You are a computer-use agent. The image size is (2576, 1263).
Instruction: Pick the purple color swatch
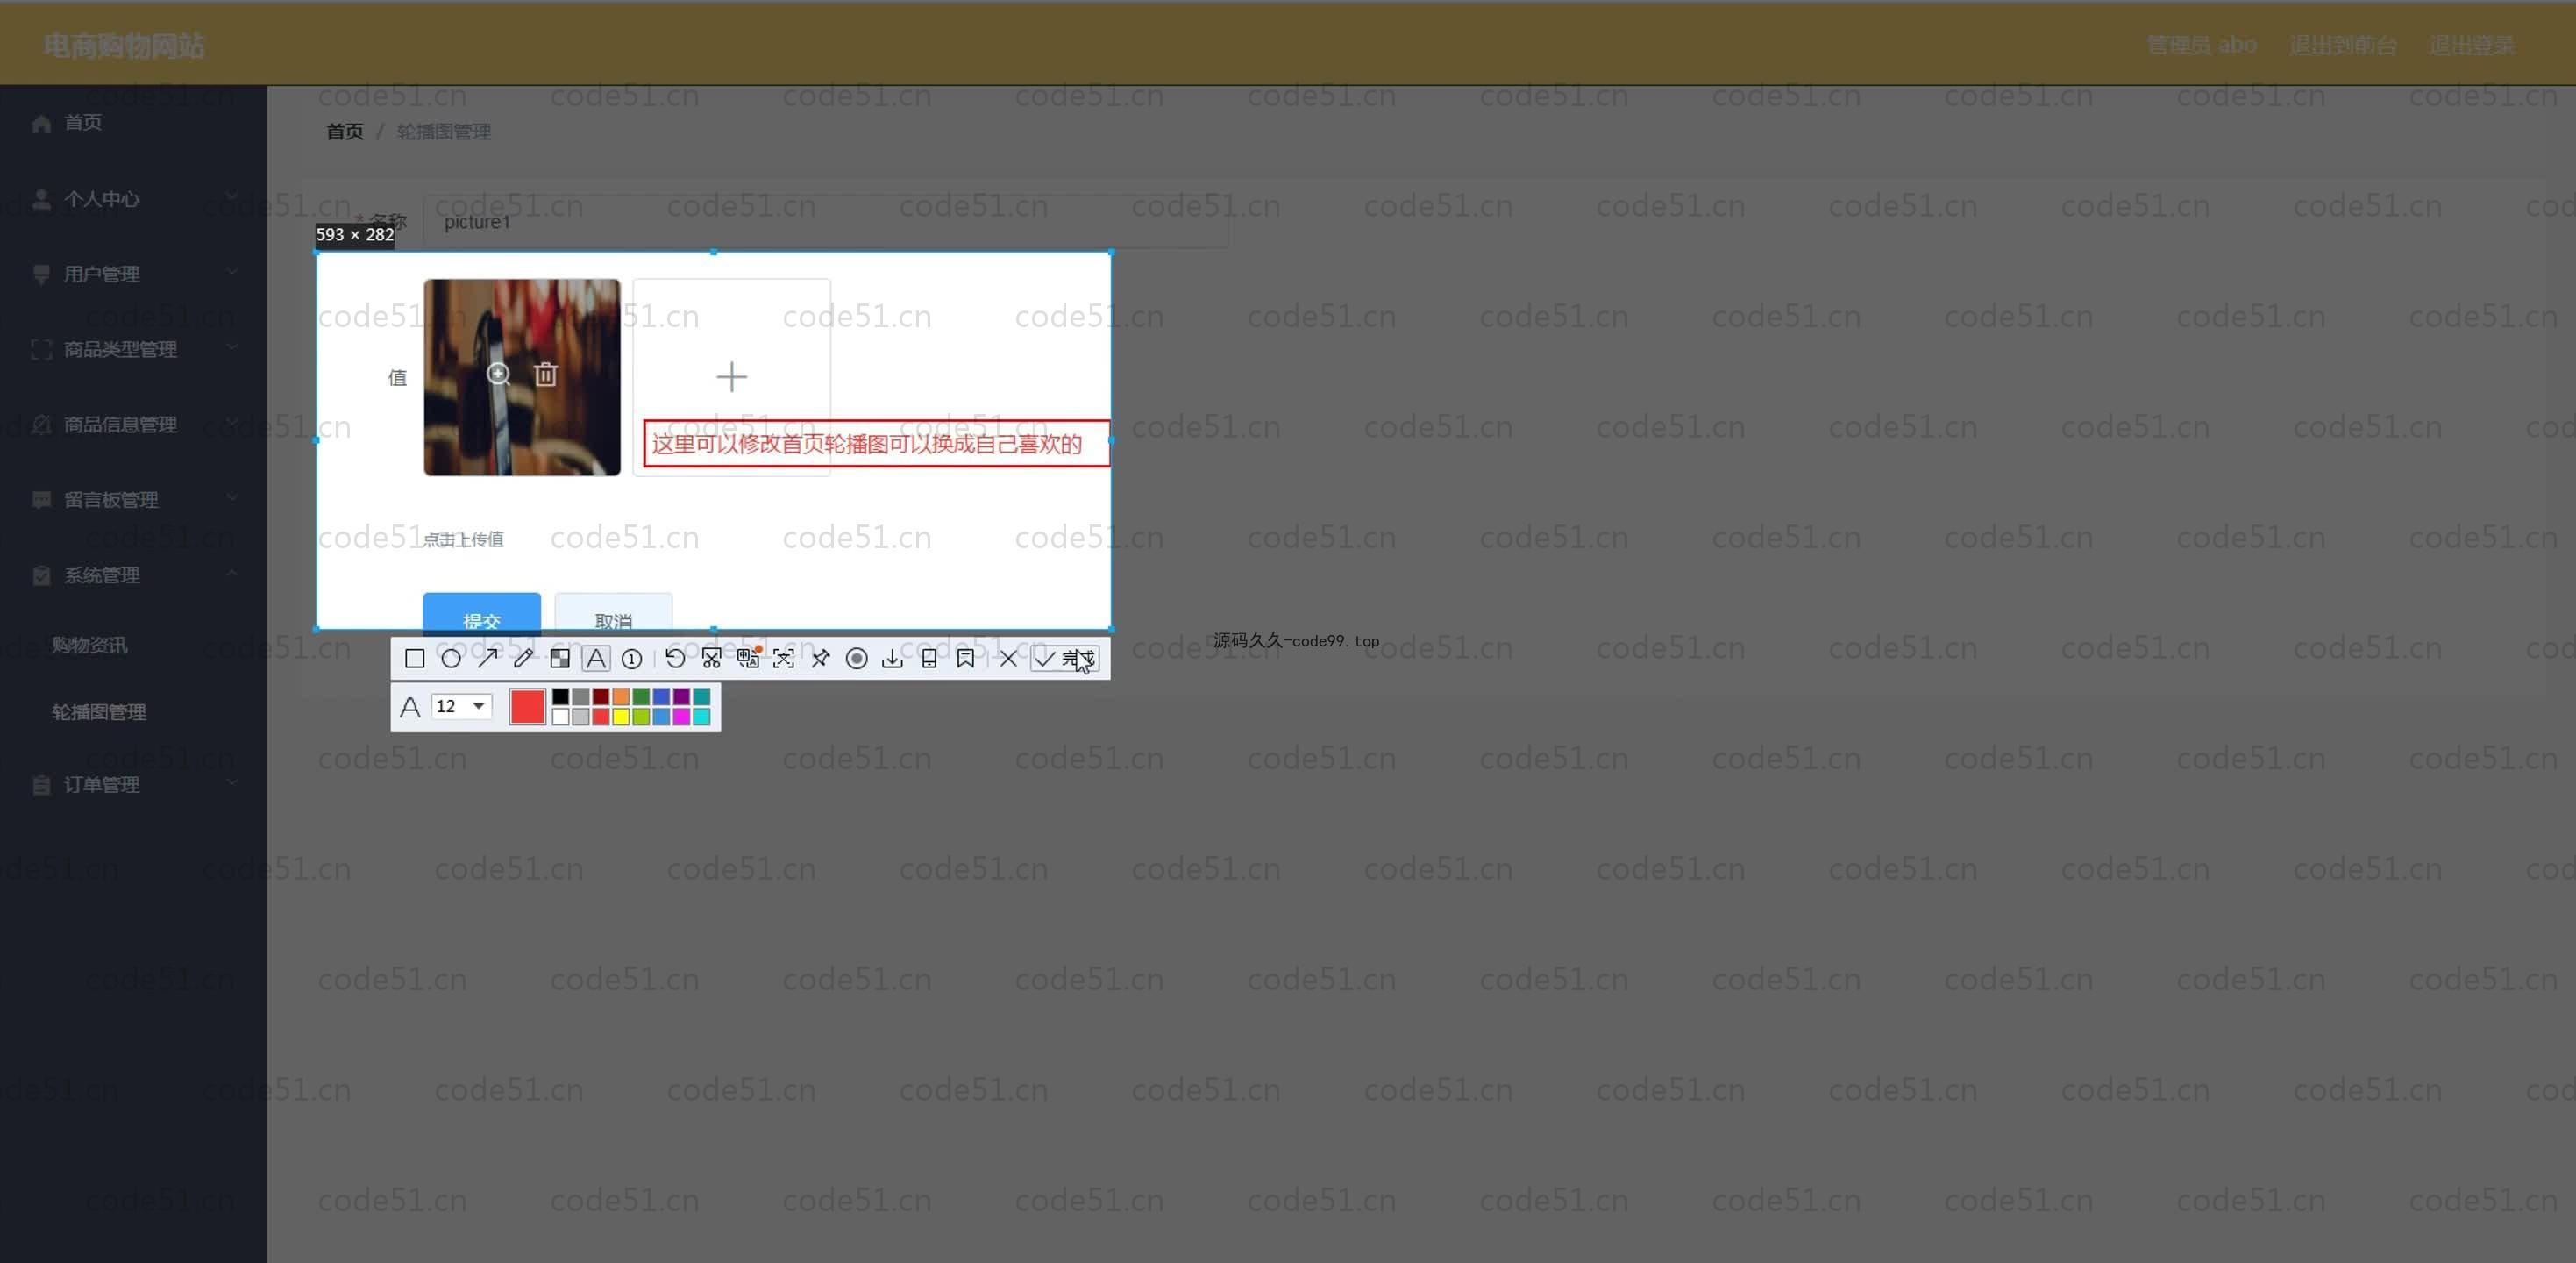pyautogui.click(x=681, y=697)
